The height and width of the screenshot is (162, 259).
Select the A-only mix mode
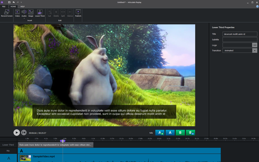pos(170,133)
